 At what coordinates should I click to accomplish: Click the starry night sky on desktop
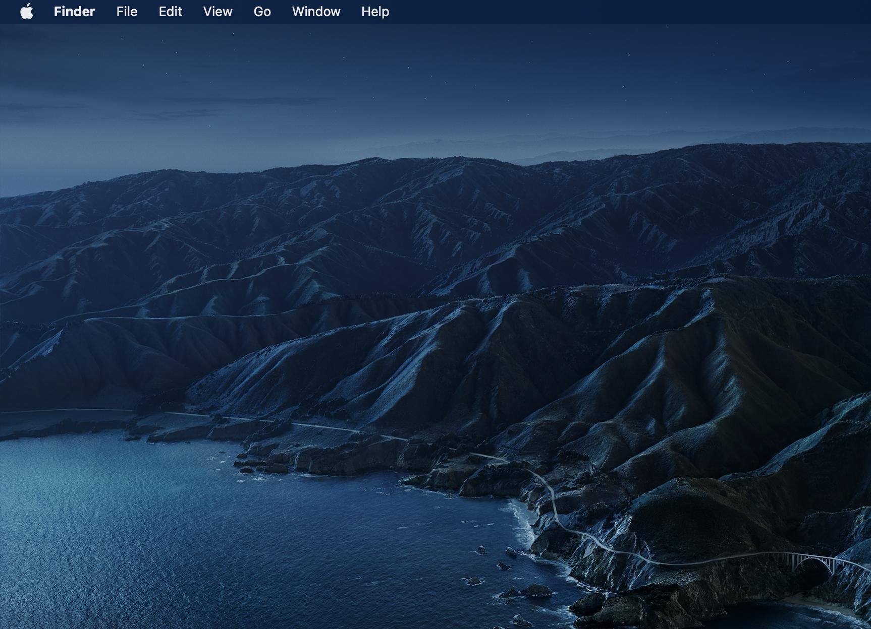point(454,60)
